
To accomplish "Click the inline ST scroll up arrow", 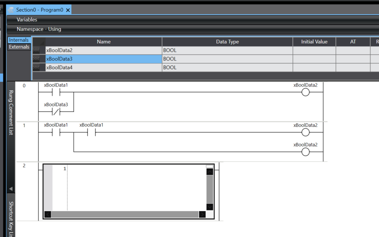I will (210, 172).
